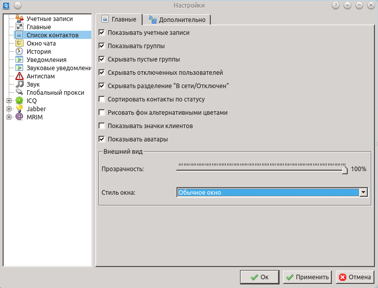Click the Прозрачность slider track

[262, 170]
